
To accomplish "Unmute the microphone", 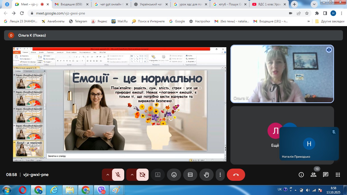I will click(x=118, y=175).
